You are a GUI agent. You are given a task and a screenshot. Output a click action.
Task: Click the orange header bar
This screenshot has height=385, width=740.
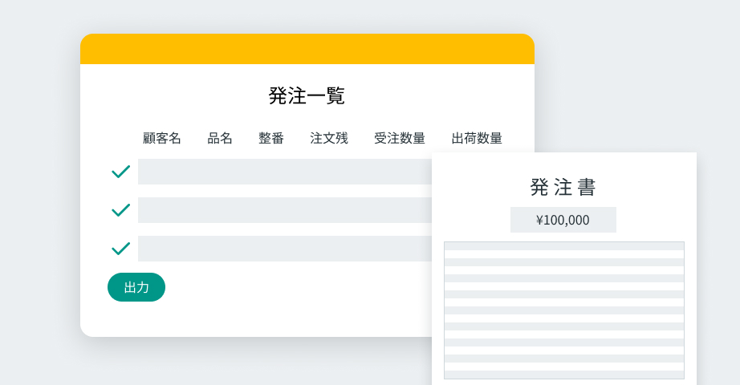tap(307, 49)
